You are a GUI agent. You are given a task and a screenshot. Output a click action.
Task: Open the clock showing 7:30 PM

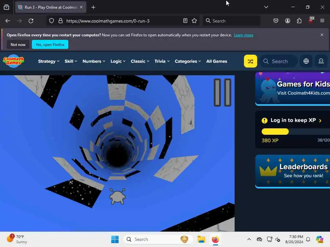tap(294, 239)
